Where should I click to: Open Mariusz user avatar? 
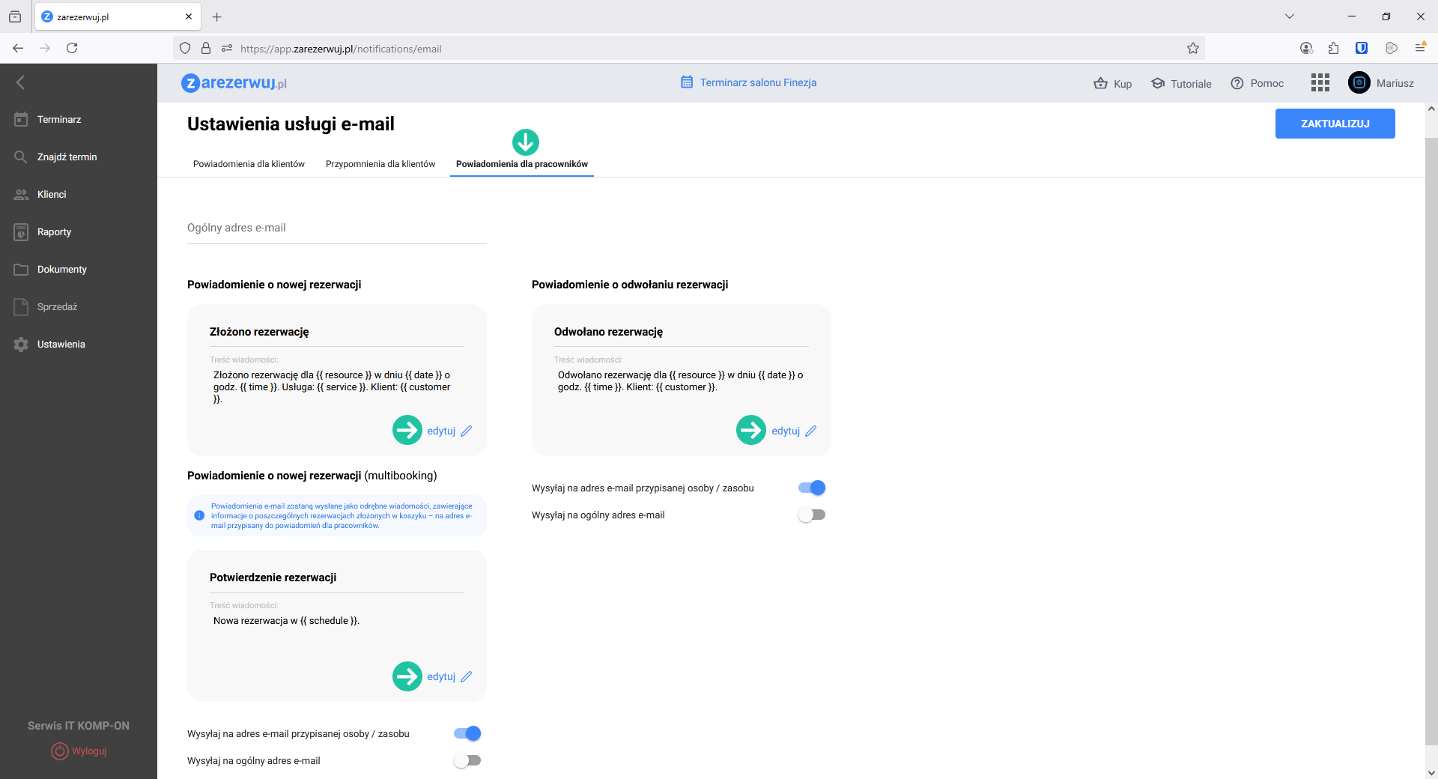tap(1359, 82)
